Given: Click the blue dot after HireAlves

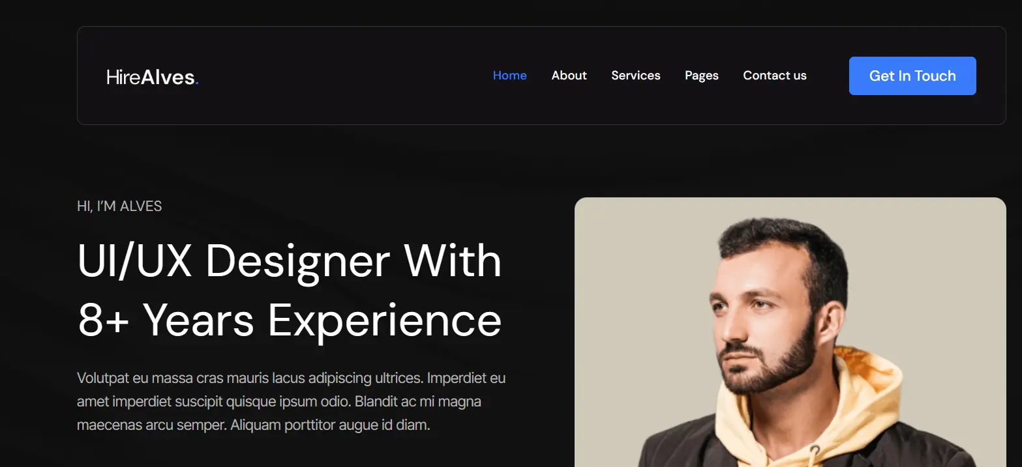Looking at the screenshot, I should coord(197,84).
